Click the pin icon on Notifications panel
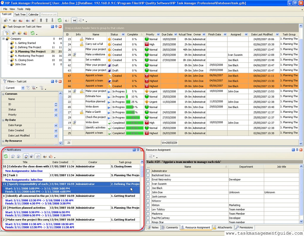Viewport: 304px width, 236px height. [138, 150]
